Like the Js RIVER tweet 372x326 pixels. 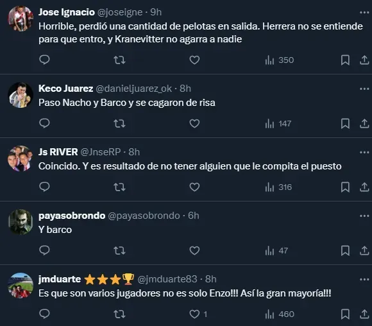[x=194, y=187]
